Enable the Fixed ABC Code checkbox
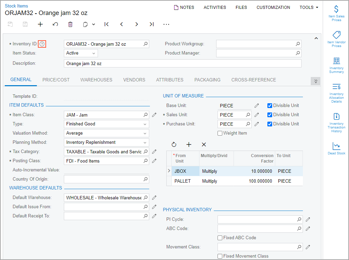The image size is (349, 260). click(x=220, y=238)
